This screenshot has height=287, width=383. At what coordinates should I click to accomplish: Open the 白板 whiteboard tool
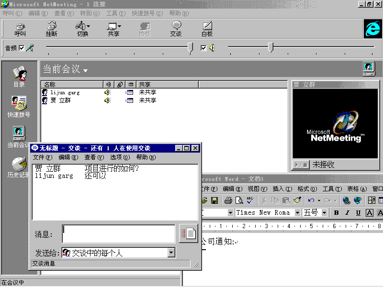tap(207, 29)
